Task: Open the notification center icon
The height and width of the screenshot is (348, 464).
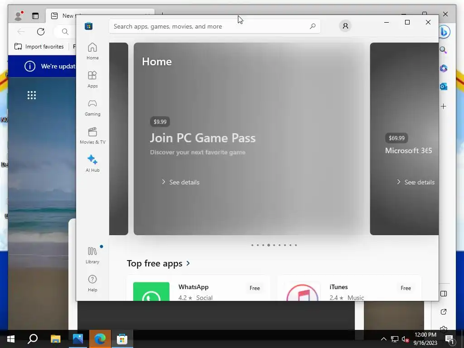Action: (x=449, y=339)
